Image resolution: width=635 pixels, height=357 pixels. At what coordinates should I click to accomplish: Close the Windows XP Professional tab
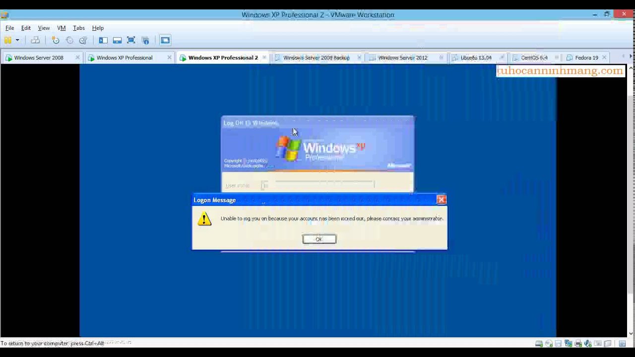click(x=169, y=58)
